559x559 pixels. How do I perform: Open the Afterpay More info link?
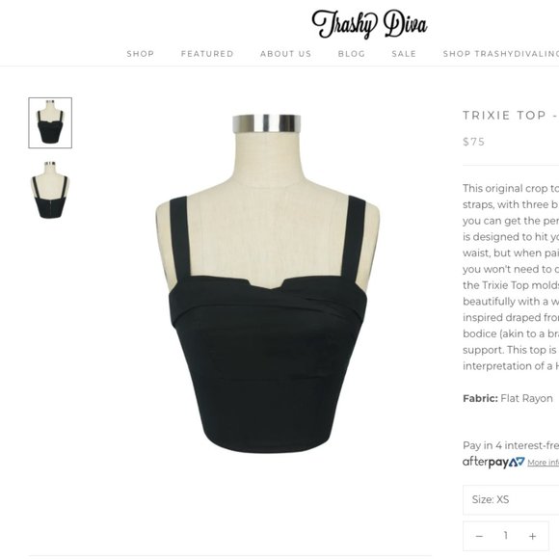(543, 463)
